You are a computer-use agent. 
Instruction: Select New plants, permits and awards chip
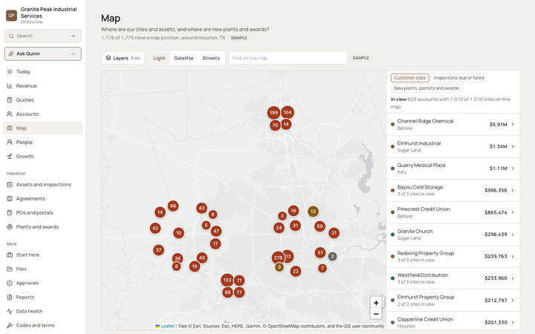click(x=427, y=88)
